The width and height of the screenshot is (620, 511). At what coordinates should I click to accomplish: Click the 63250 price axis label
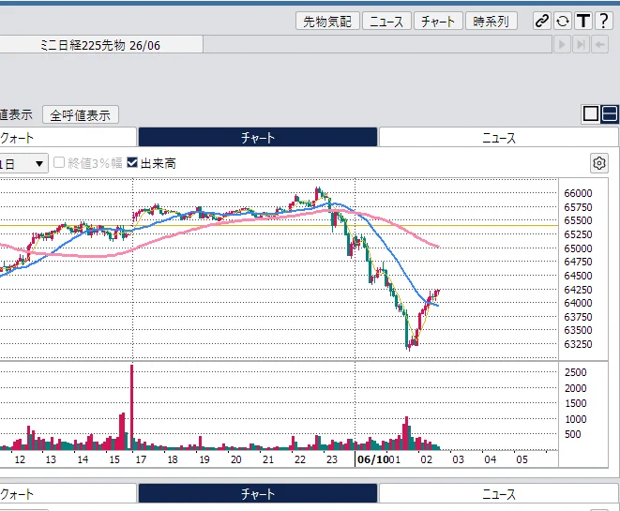[x=578, y=344]
